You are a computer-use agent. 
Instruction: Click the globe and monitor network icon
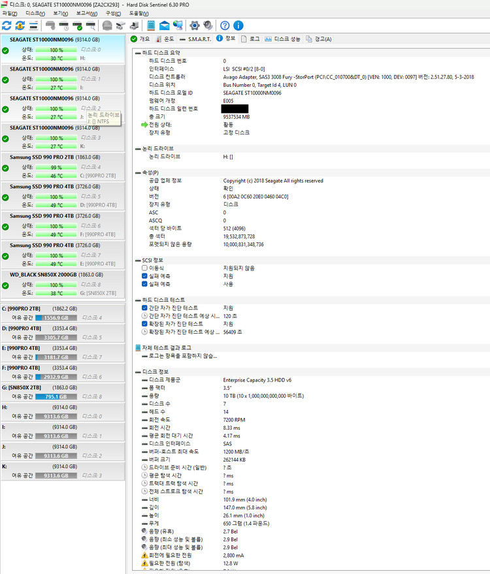(178, 25)
